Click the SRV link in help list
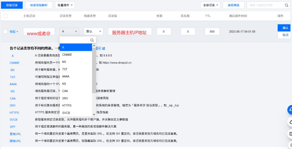292x149 pixels. 13,106
